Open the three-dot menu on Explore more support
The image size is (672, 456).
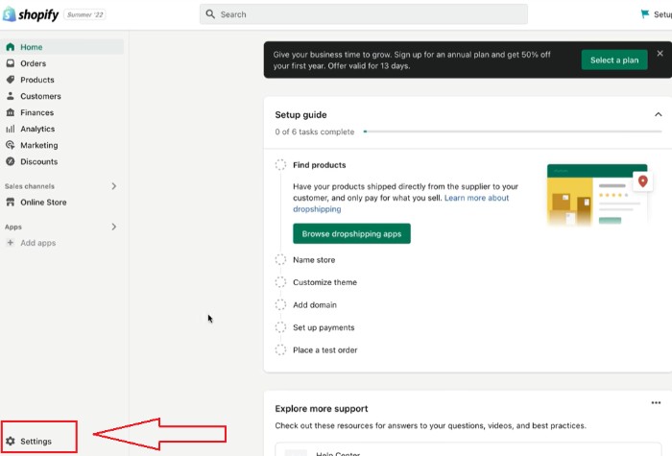point(656,403)
